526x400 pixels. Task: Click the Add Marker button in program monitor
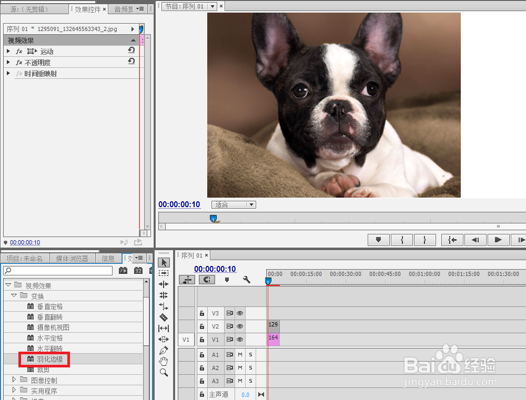click(378, 240)
